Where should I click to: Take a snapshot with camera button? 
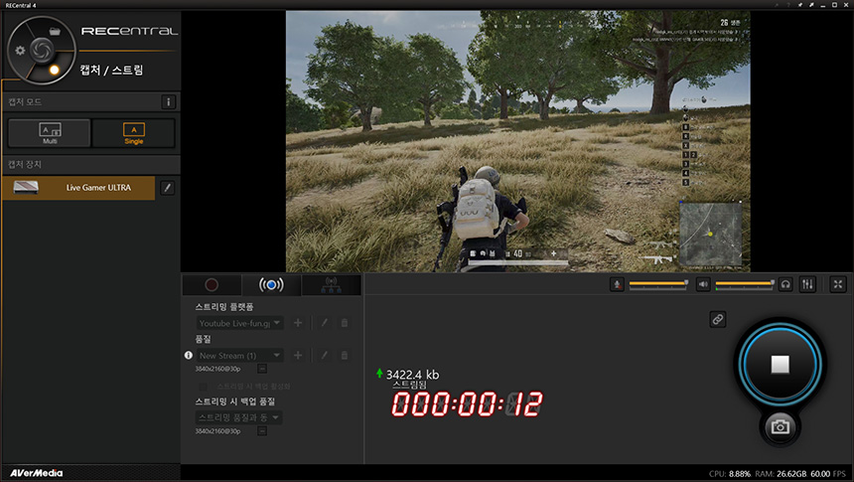pyautogui.click(x=780, y=426)
